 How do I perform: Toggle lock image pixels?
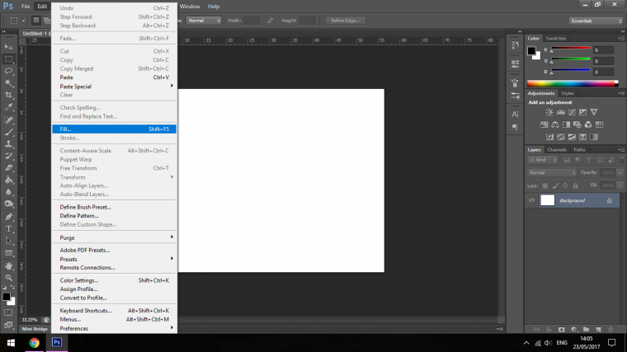tap(555, 185)
